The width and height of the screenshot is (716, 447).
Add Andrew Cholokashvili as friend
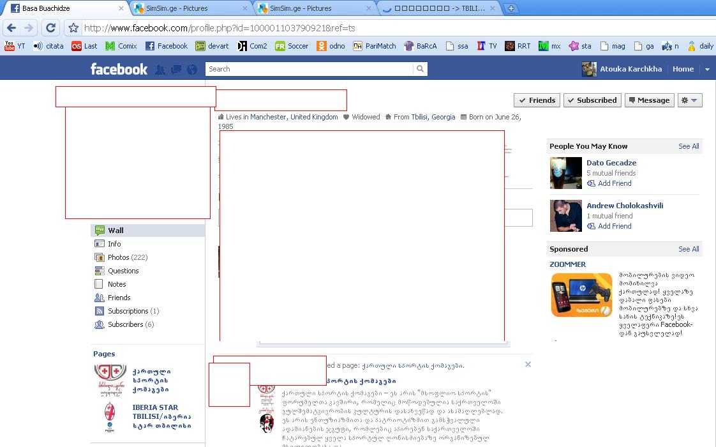[x=609, y=226]
